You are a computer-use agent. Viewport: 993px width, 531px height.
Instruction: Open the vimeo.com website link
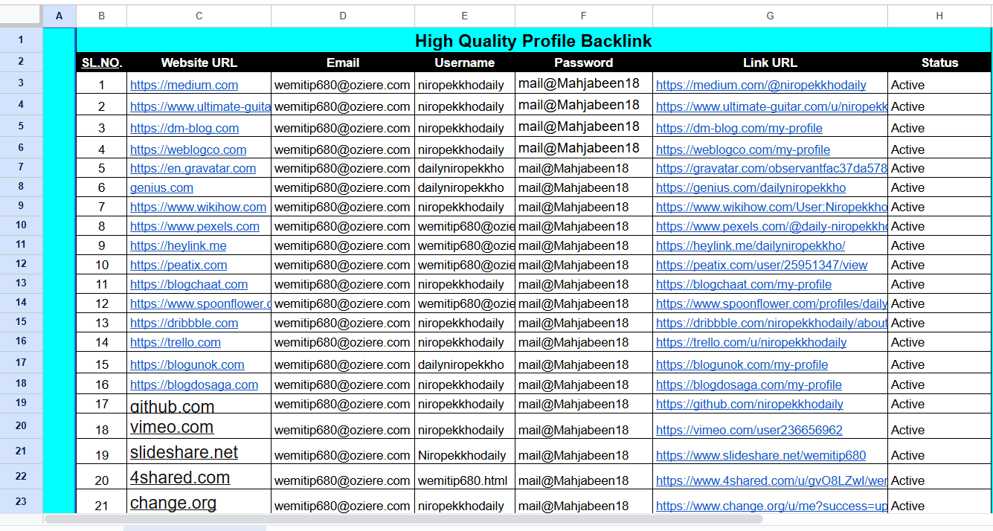172,427
